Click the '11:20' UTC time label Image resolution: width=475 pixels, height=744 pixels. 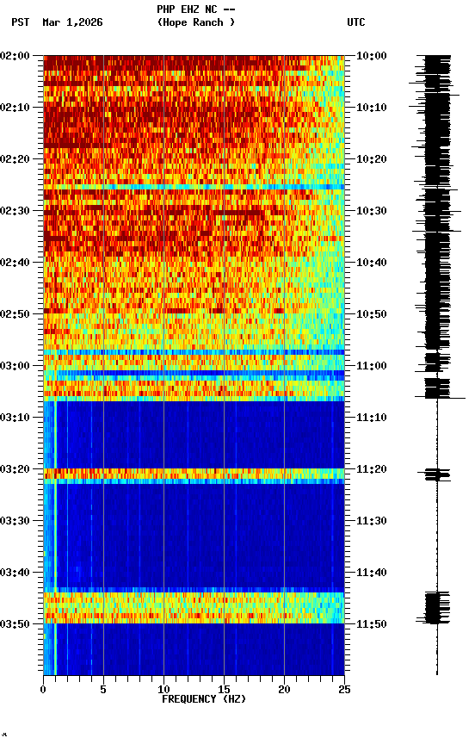point(372,469)
